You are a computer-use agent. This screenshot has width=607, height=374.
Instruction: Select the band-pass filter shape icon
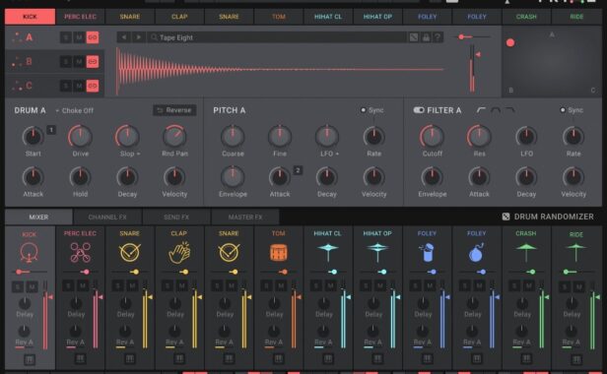[496, 110]
